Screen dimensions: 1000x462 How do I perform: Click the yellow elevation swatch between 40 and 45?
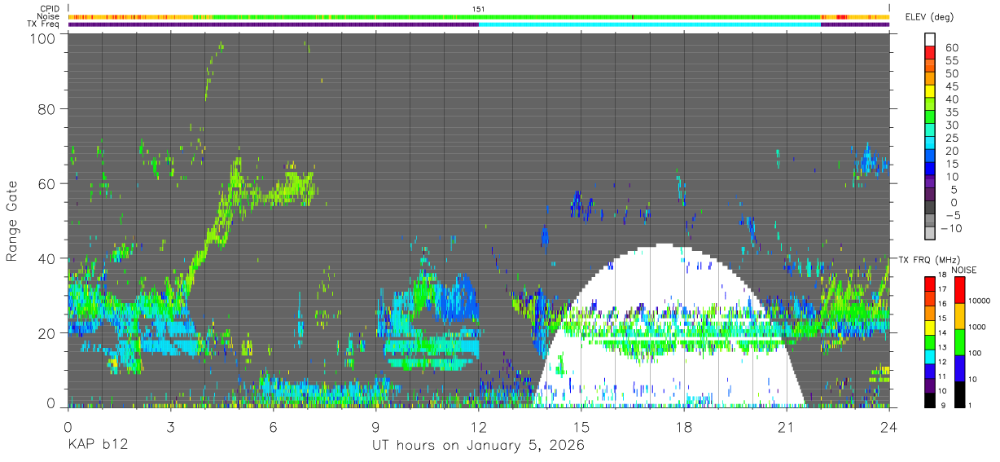point(930,91)
